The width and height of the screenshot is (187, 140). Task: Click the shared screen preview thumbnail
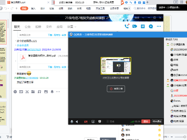(x=116, y=66)
